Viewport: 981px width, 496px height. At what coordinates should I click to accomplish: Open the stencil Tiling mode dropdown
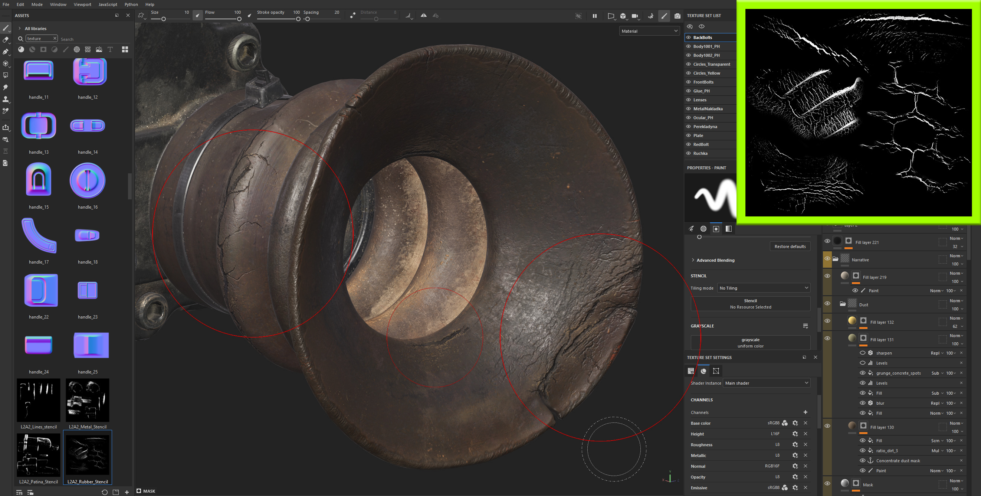(764, 288)
